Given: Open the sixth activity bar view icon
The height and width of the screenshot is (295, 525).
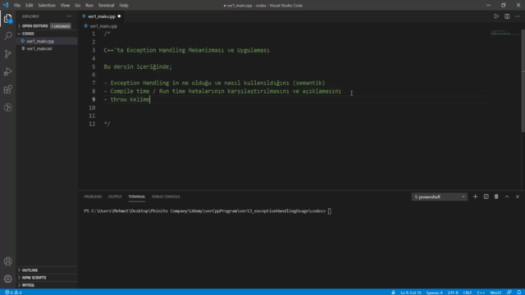Looking at the screenshot, I should [8, 107].
